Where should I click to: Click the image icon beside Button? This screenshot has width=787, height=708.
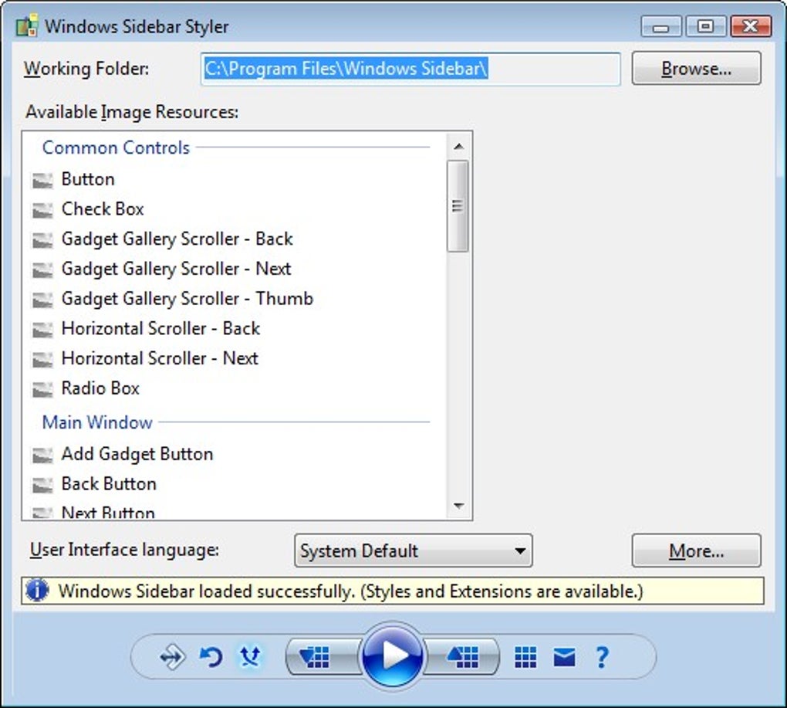coord(42,180)
